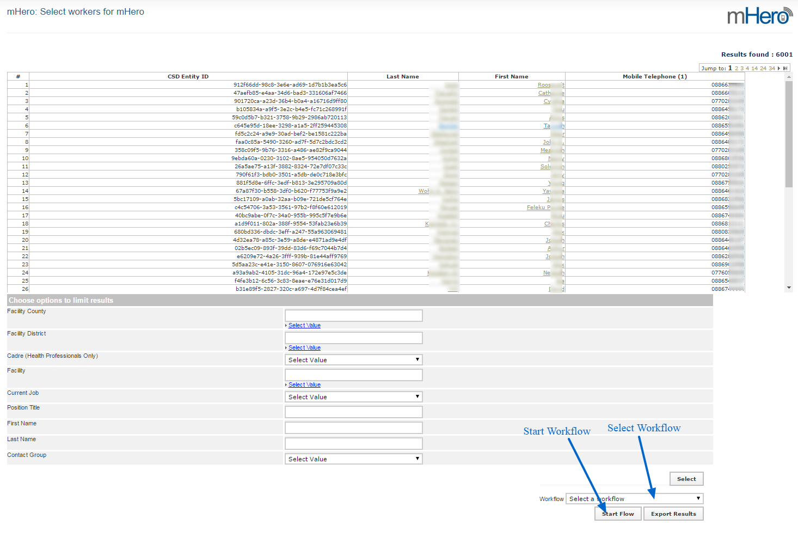This screenshot has width=798, height=537.
Task: Open Current Job dropdown
Action: pyautogui.click(x=354, y=397)
